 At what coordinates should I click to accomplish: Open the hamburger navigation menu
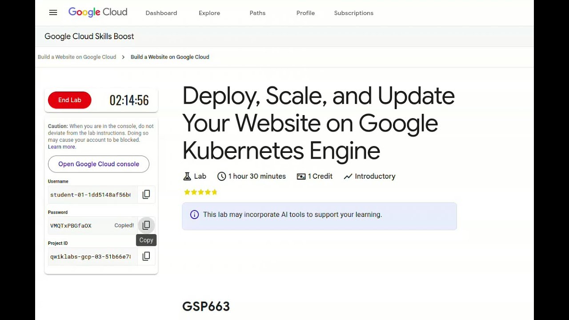pos(53,13)
